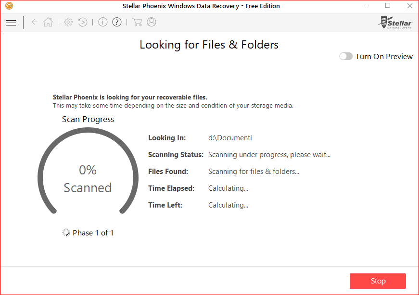Open the help question mark icon
Screen dimensions: 419x295
(116, 22)
